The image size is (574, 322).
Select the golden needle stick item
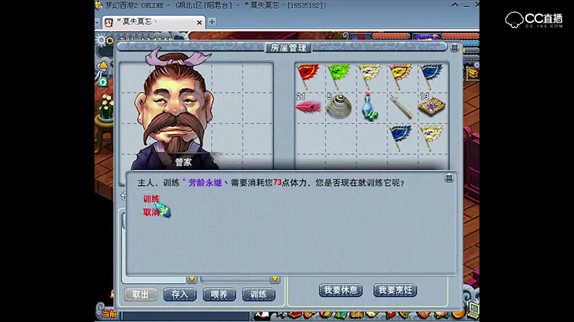(400, 106)
